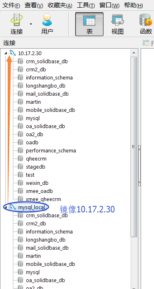Open the 帮助(H) menu
The width and height of the screenshot is (154, 289).
(133, 5)
